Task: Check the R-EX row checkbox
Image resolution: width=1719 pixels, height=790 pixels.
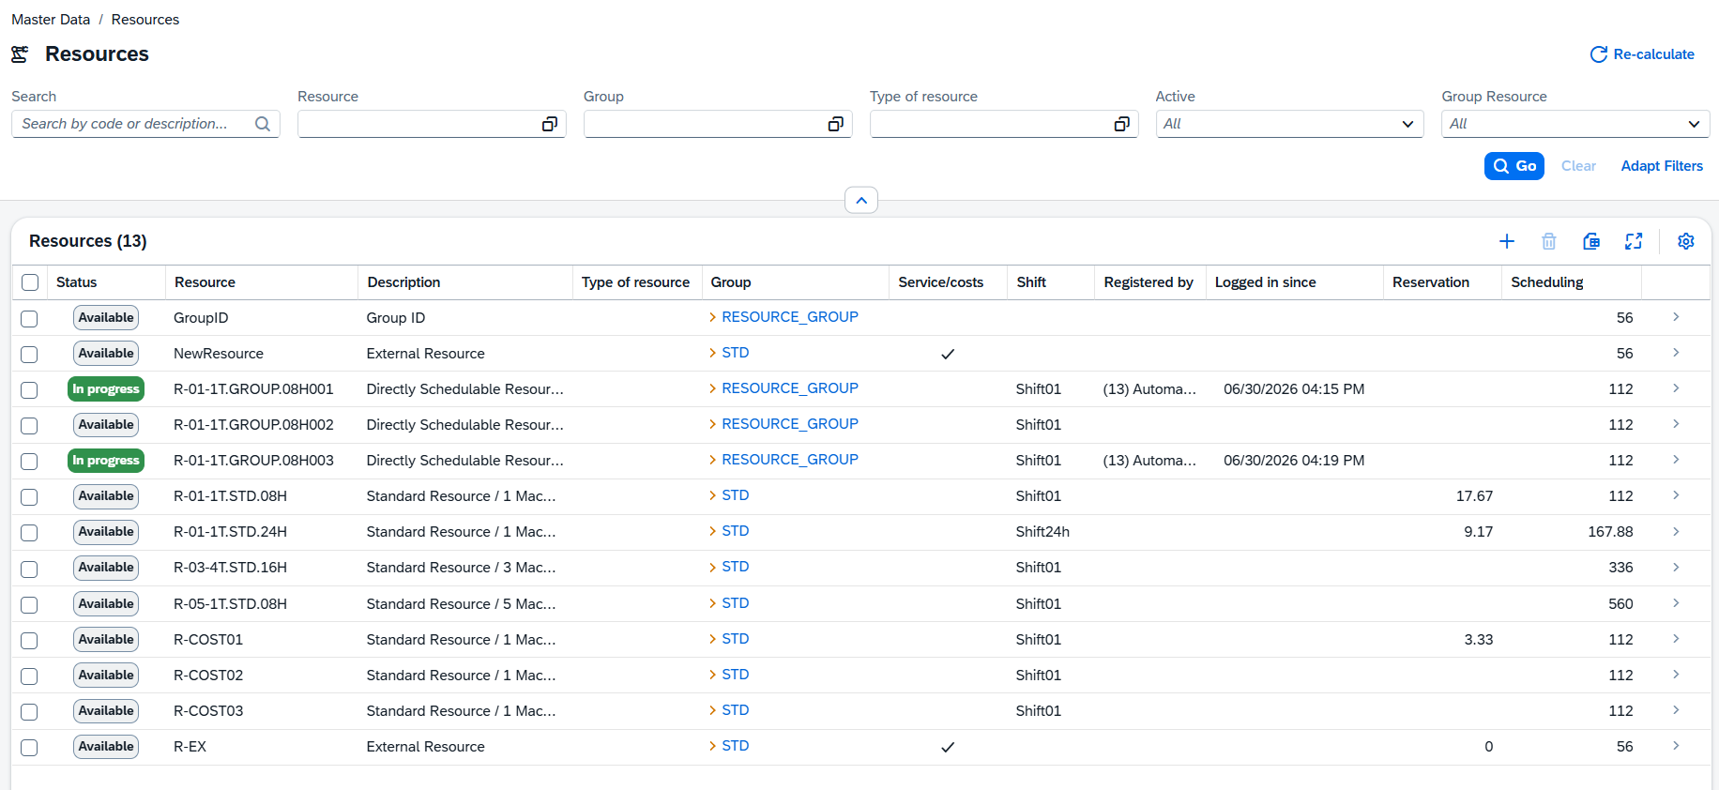Action: tap(30, 748)
